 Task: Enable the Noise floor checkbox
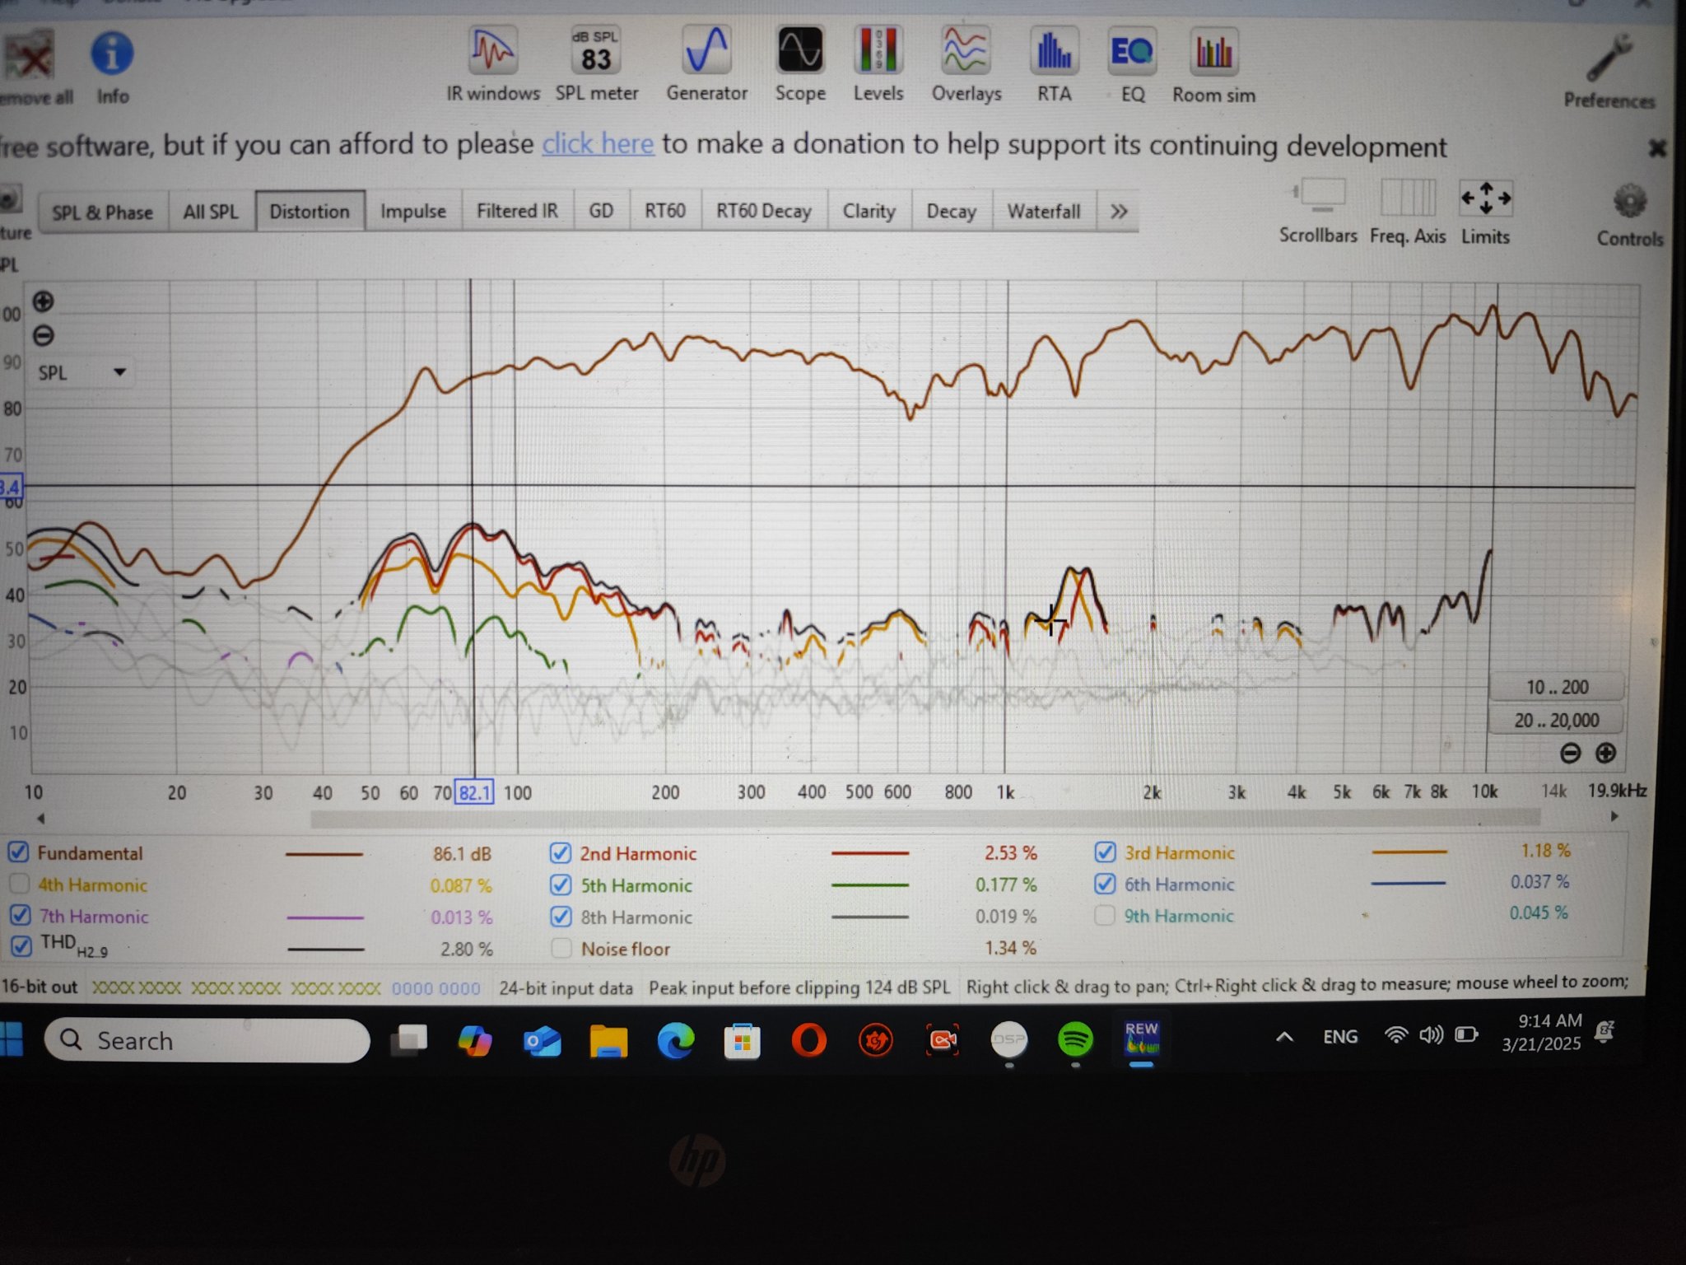click(x=561, y=948)
